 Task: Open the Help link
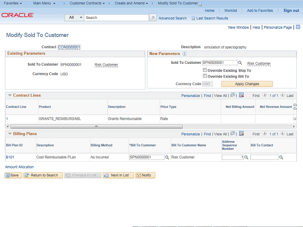(256, 27)
